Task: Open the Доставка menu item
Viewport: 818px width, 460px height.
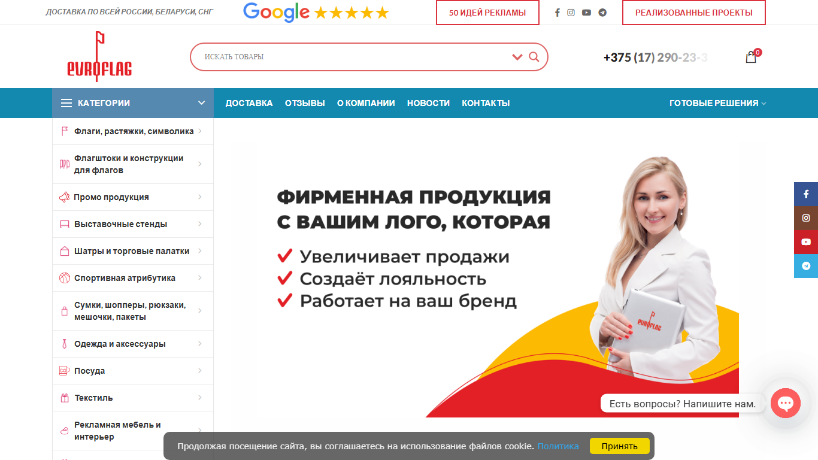Action: (x=249, y=103)
